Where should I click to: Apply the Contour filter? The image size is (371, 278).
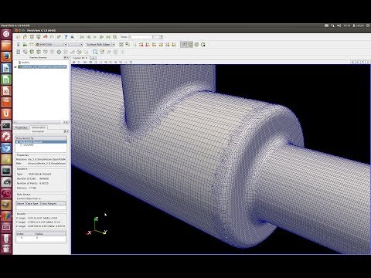click(x=25, y=52)
